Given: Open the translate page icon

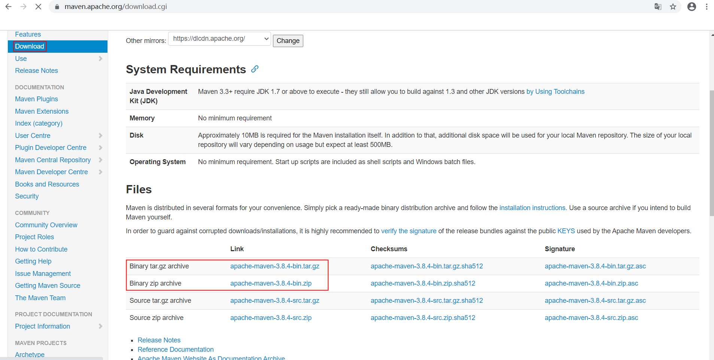Looking at the screenshot, I should (x=658, y=7).
